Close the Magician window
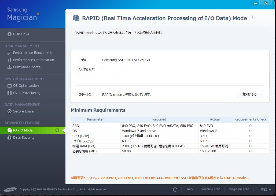The image size is (276, 196). 266,3
